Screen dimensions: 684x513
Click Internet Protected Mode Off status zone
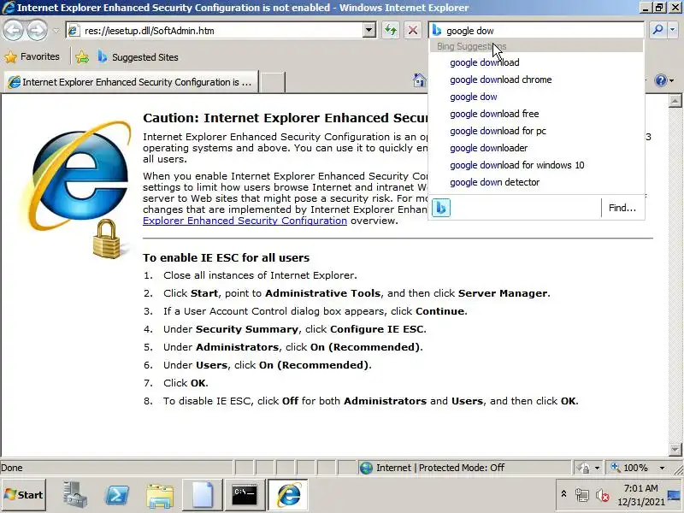pos(463,468)
